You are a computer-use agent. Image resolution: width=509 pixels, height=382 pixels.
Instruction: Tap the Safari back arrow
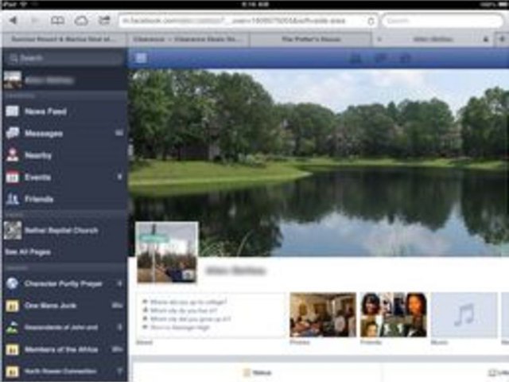pyautogui.click(x=14, y=21)
